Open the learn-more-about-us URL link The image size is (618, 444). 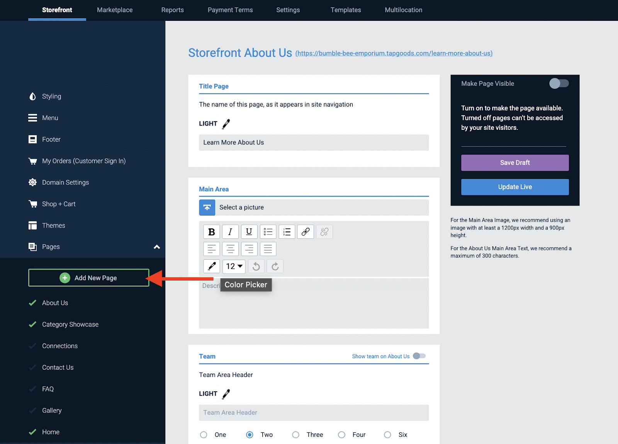pos(394,53)
